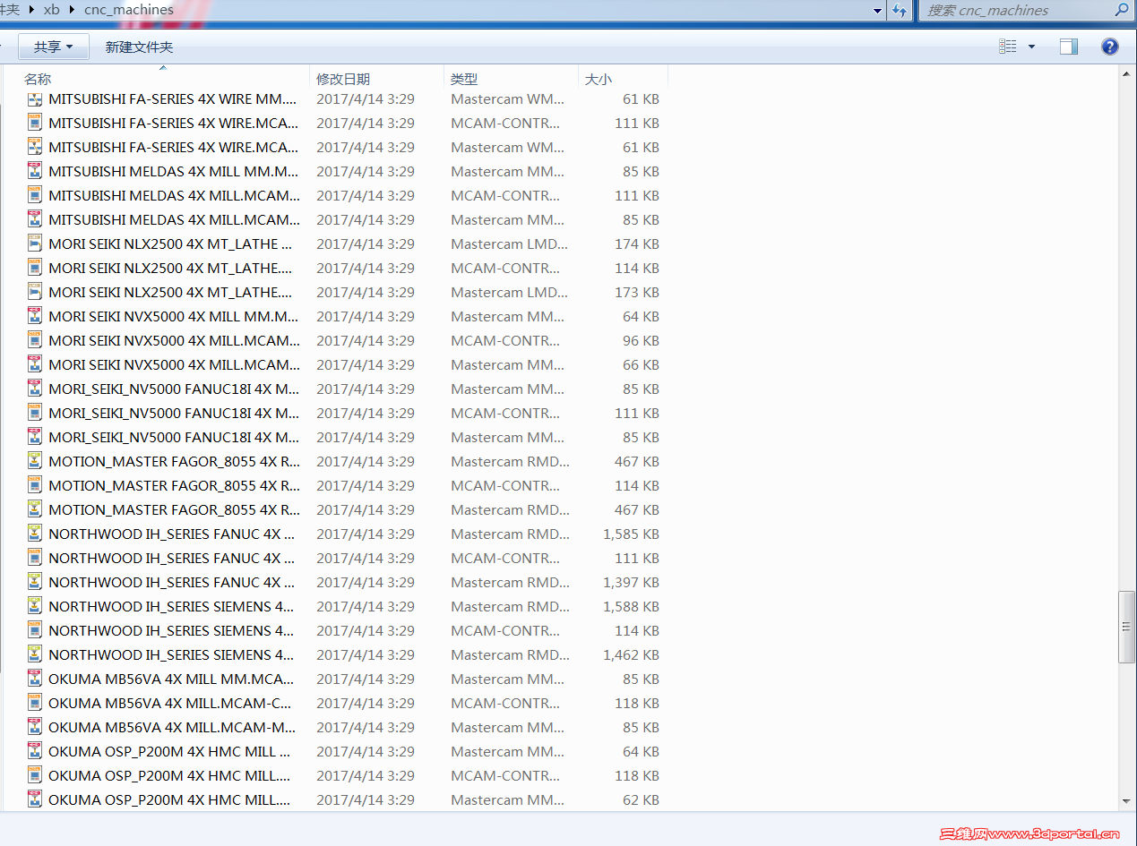Click the 1,585 KB size cell
Screen dimensions: 1137x846
631,534
